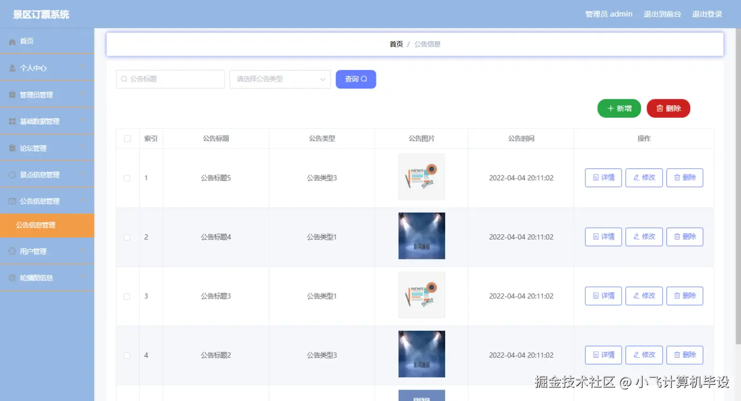Click the 查询 search button
The height and width of the screenshot is (401, 741).
click(356, 79)
